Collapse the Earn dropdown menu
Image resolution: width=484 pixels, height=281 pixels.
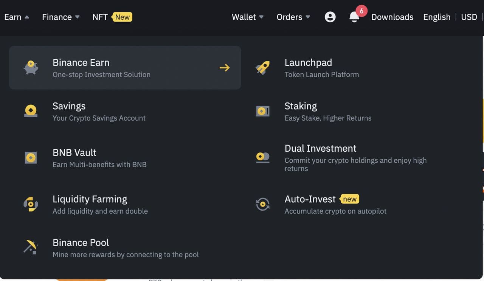pyautogui.click(x=16, y=17)
